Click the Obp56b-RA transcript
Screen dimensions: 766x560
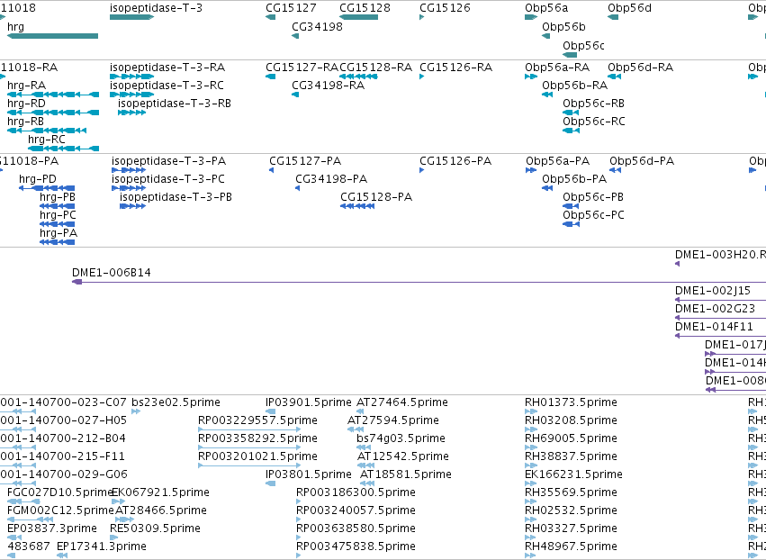pos(547,95)
